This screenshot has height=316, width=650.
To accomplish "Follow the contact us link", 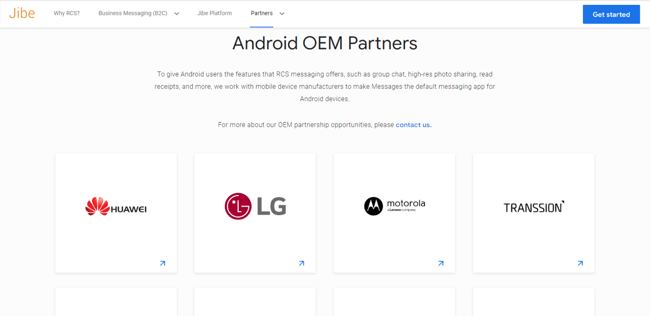I will (x=414, y=125).
